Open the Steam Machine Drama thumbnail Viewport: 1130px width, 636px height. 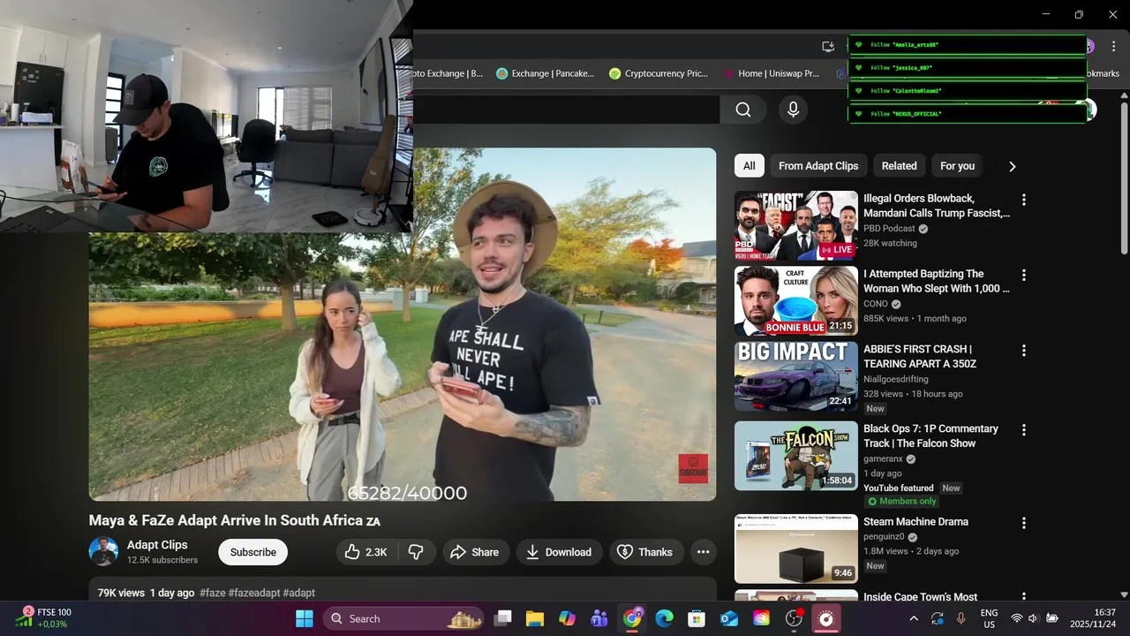[x=796, y=549]
